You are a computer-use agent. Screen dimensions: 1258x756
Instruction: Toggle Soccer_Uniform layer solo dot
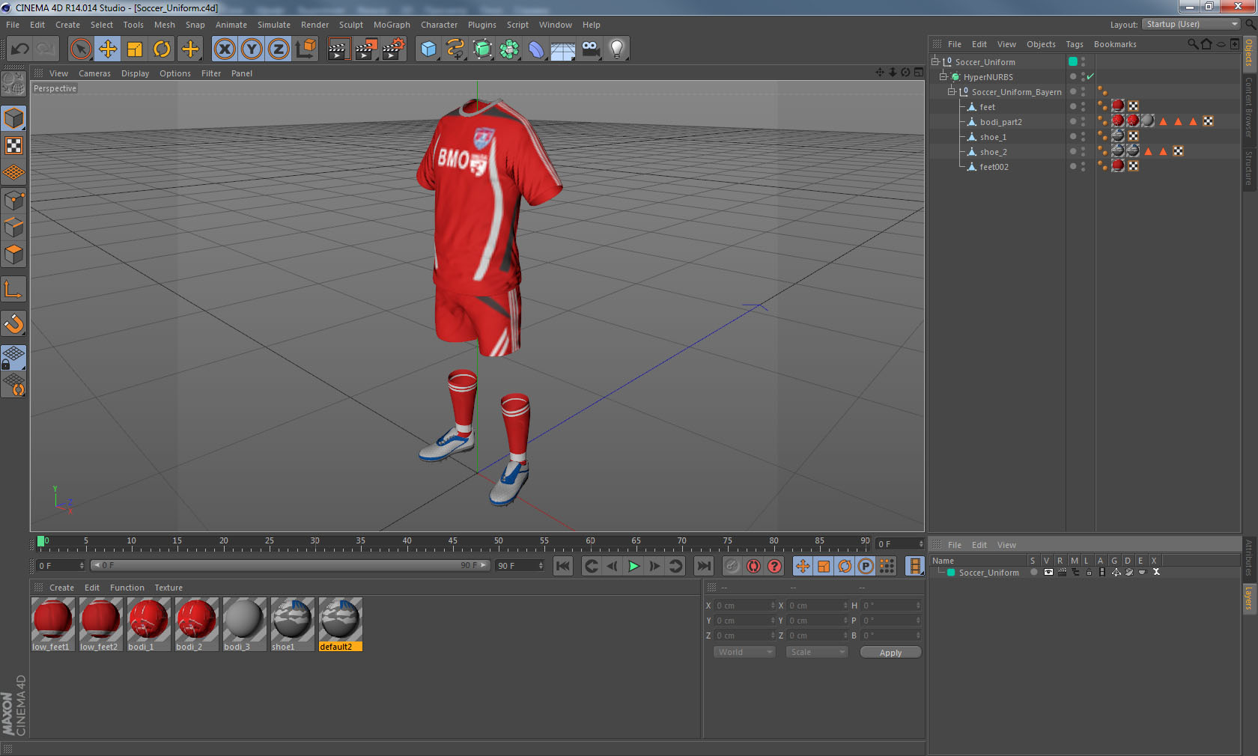pos(1034,573)
